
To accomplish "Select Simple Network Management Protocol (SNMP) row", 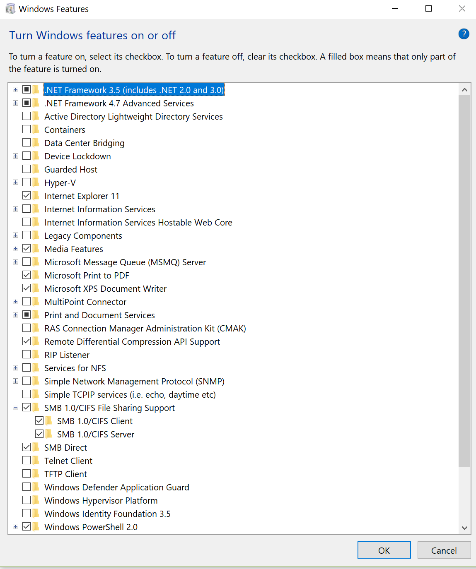I will (134, 382).
